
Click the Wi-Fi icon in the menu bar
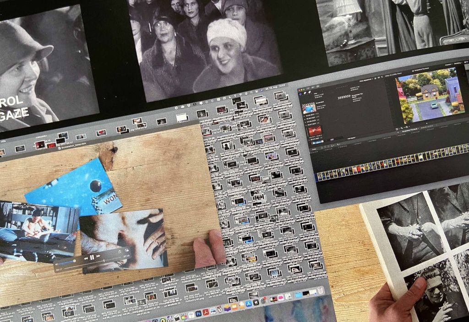coord(240,95)
